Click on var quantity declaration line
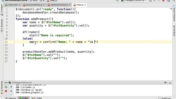 (x=56, y=26)
